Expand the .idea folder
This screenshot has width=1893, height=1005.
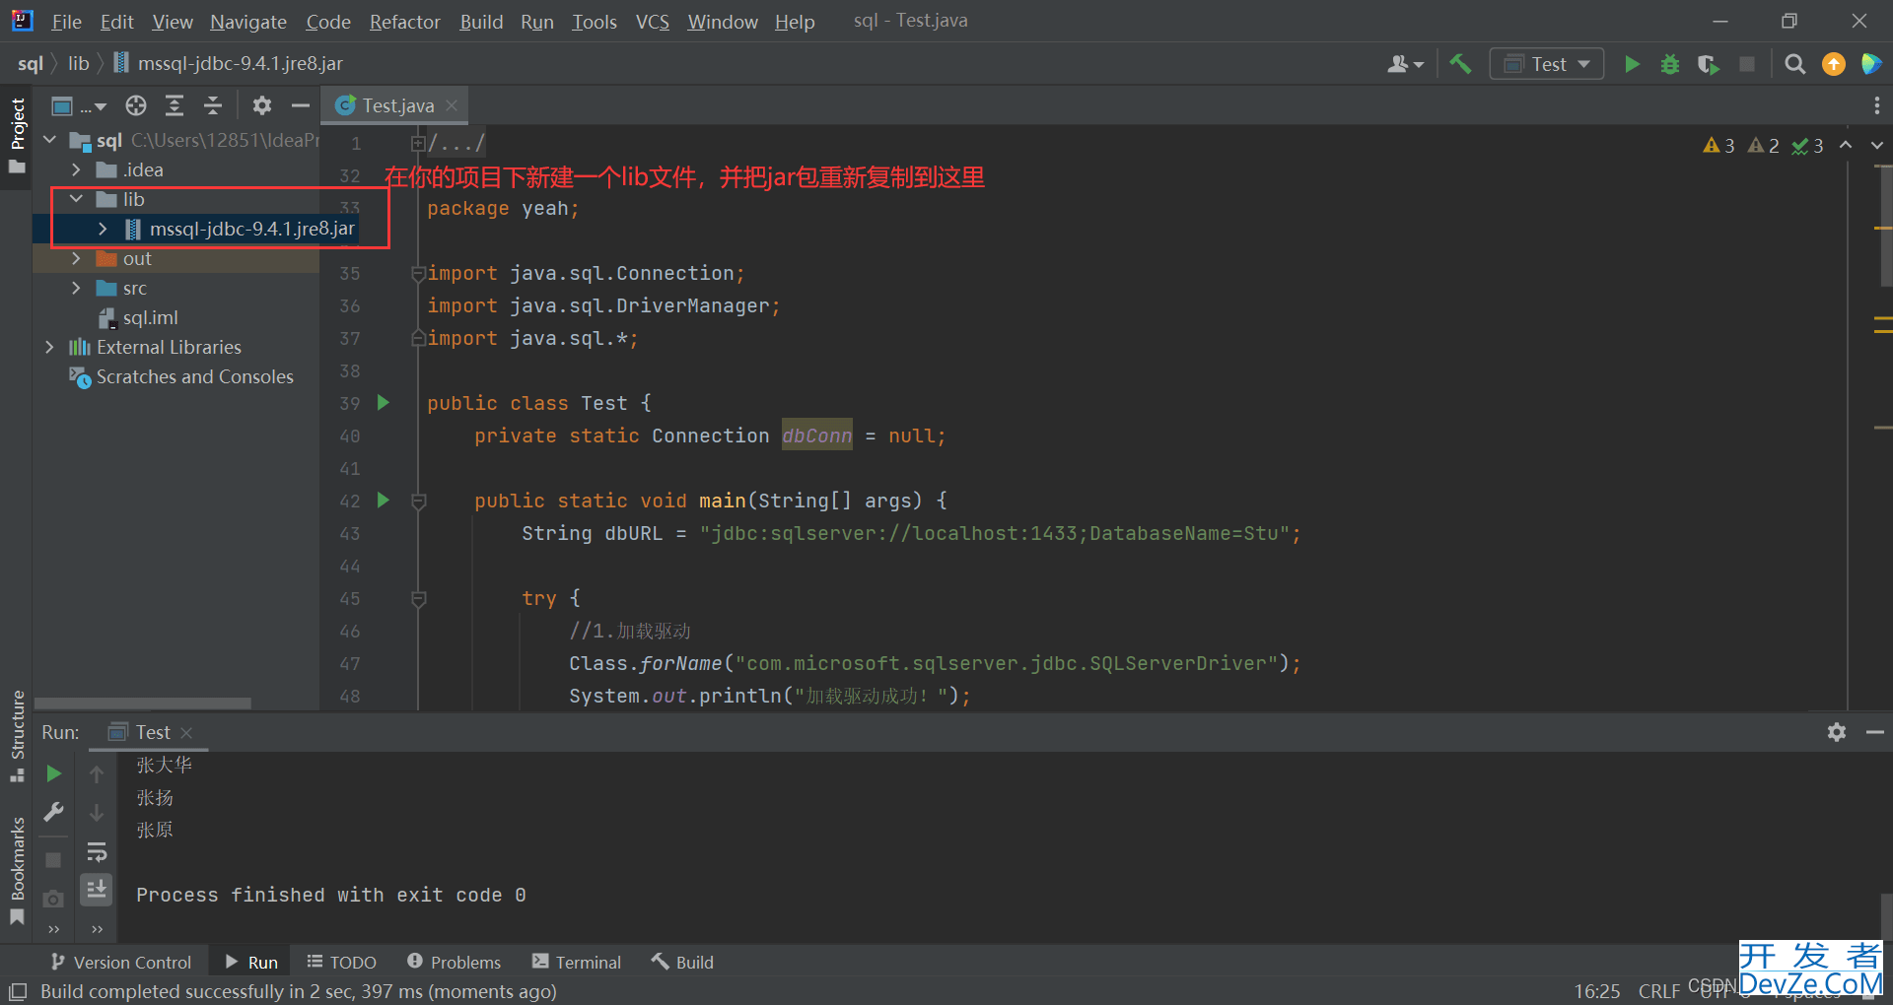76,169
